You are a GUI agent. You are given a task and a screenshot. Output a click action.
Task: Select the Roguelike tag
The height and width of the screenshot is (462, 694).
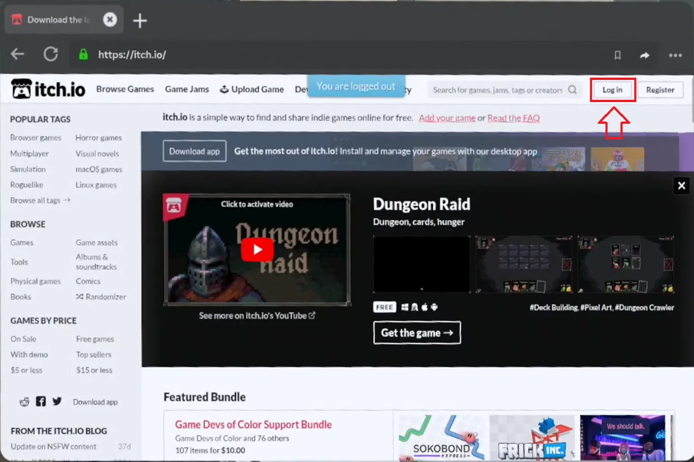click(27, 185)
